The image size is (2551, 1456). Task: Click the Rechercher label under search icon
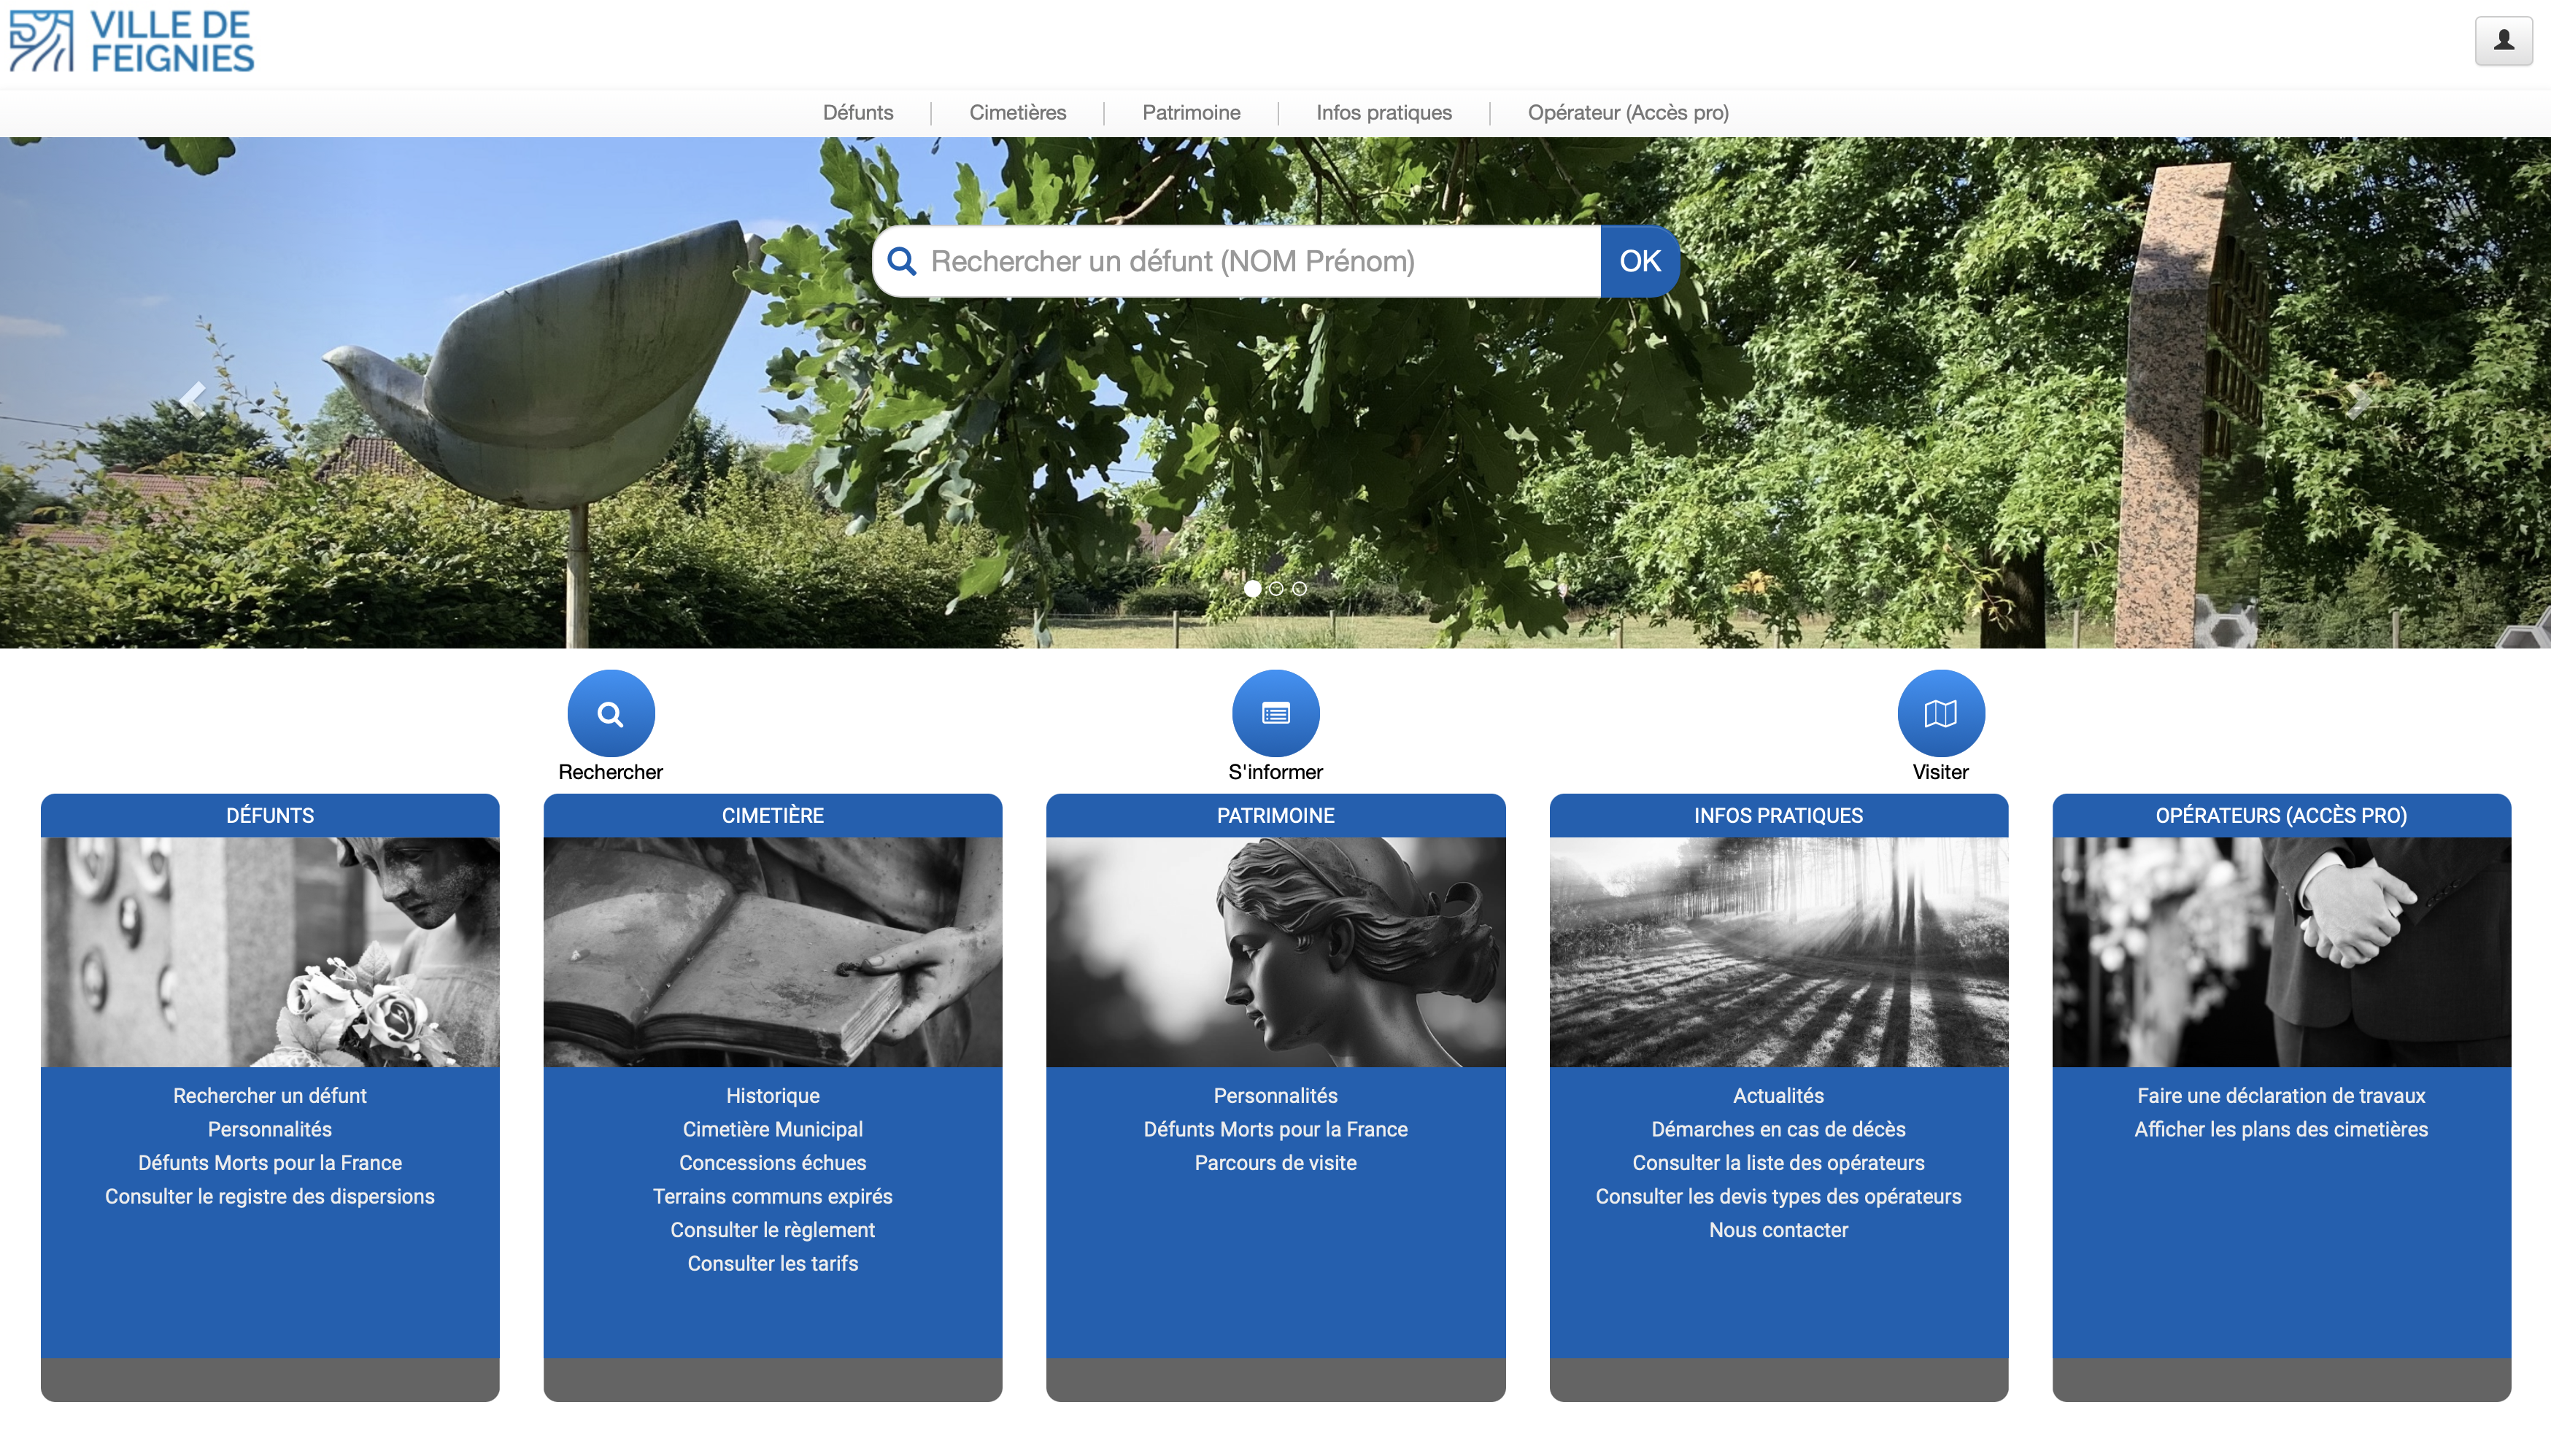(x=610, y=772)
